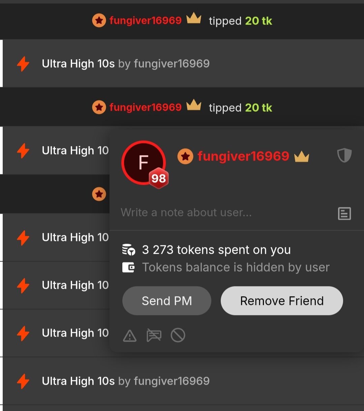Click the Send PM button
The width and height of the screenshot is (364, 411).
click(x=167, y=301)
